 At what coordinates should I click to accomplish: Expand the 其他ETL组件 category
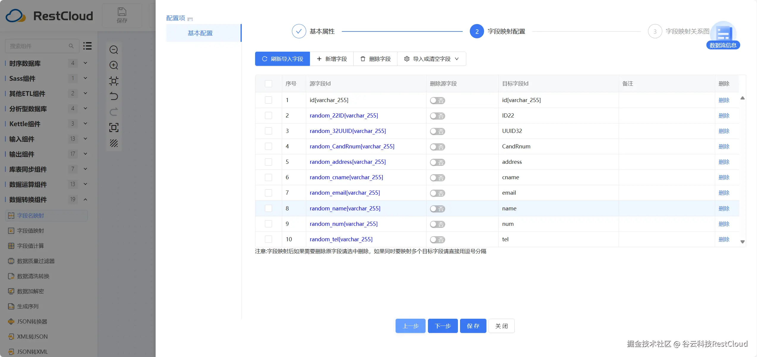85,93
